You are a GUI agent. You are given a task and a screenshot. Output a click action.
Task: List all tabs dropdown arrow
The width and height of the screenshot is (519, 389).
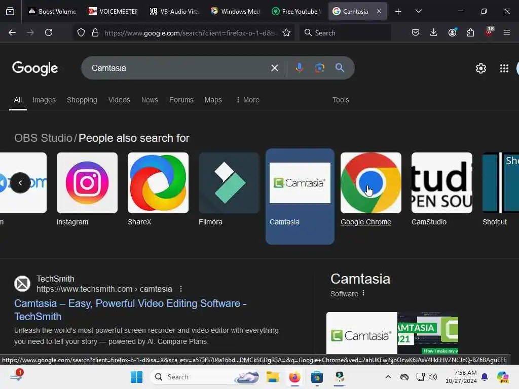coord(418,11)
